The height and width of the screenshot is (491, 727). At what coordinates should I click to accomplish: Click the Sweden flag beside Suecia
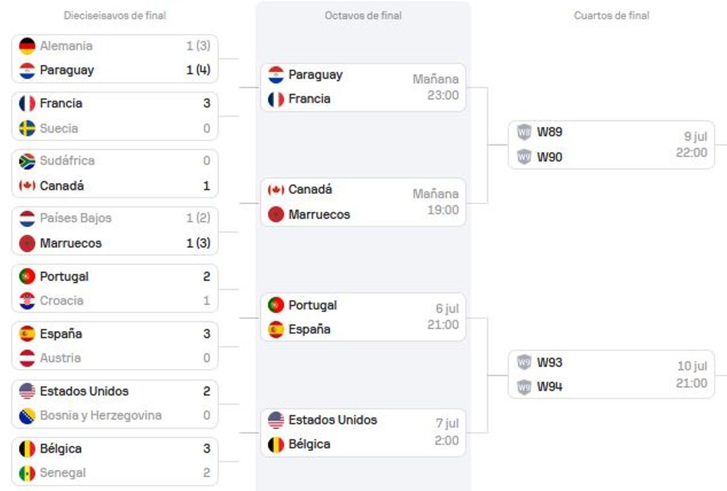(x=27, y=129)
